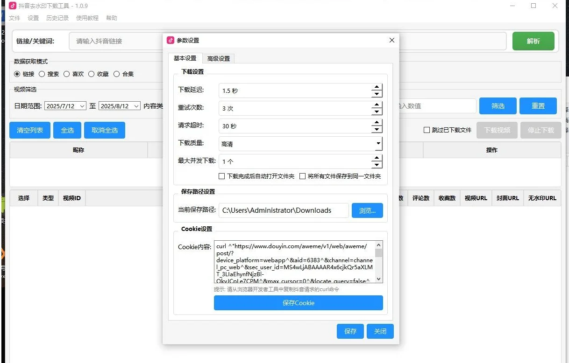Image resolution: width=569 pixels, height=363 pixels.
Task: Enable 下载完成后自动打开文件夹 checkbox
Action: coord(221,176)
